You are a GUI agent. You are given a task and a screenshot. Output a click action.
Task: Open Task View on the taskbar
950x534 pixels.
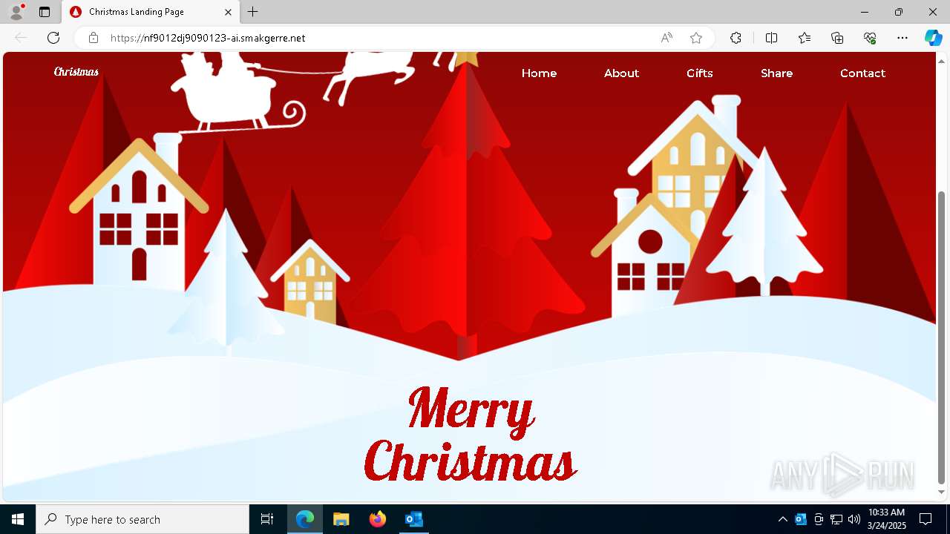[x=267, y=519]
